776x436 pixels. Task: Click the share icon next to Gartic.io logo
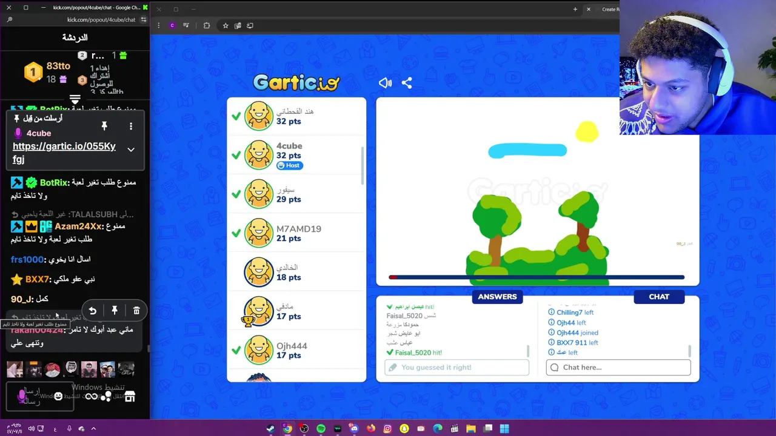[x=407, y=83]
